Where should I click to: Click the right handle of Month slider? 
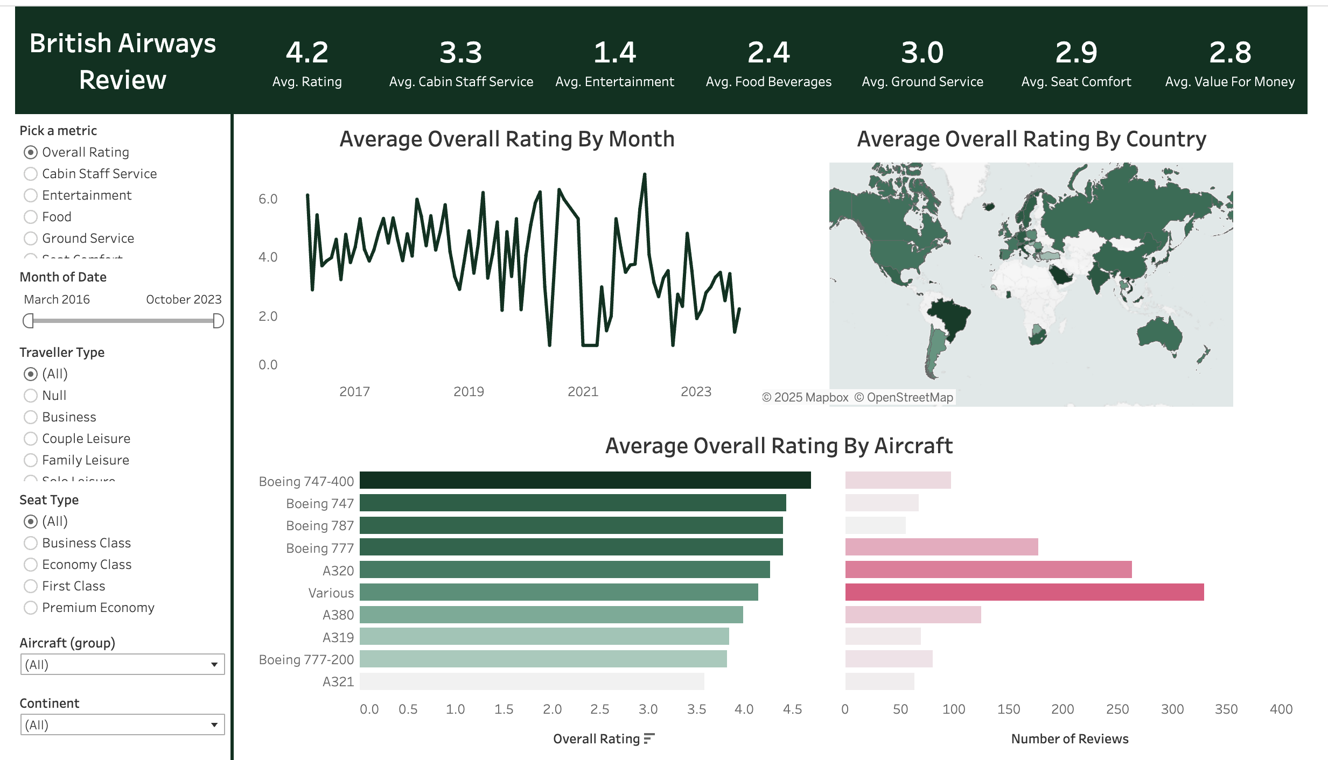tap(218, 321)
